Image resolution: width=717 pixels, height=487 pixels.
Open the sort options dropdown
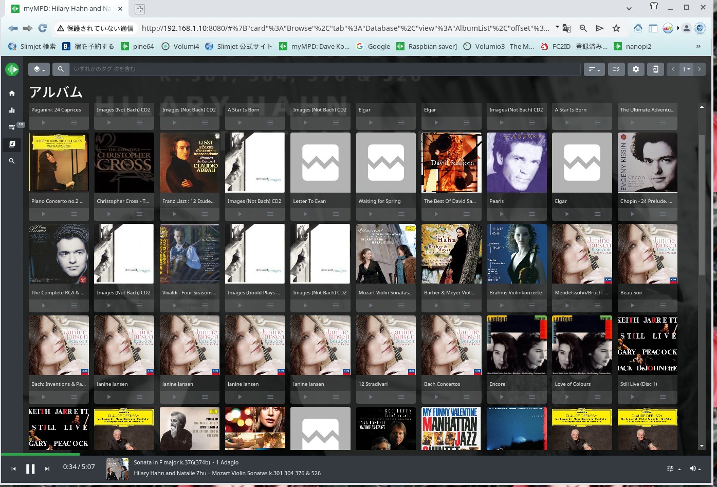coord(594,69)
